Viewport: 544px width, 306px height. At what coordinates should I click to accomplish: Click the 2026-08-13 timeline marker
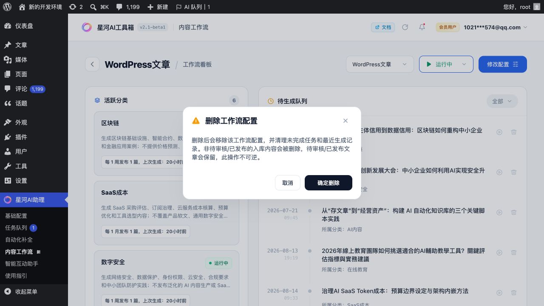pos(310,251)
